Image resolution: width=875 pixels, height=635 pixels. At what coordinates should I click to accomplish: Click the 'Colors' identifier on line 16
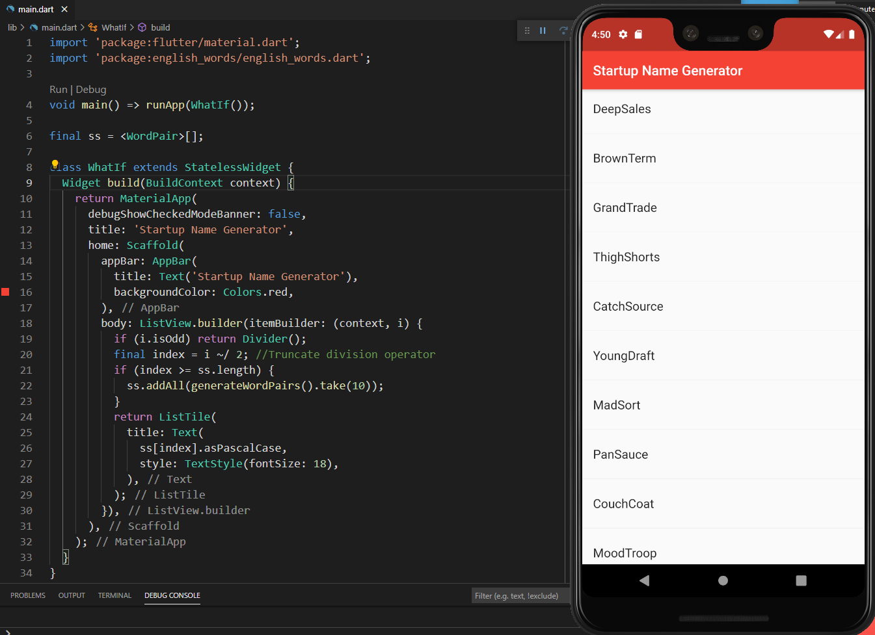pos(242,292)
